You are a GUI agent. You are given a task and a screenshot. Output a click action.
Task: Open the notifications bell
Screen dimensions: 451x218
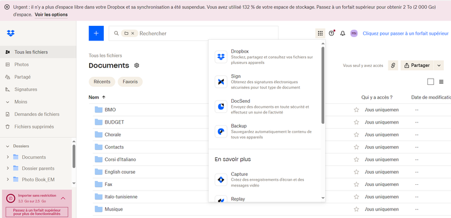(343, 33)
